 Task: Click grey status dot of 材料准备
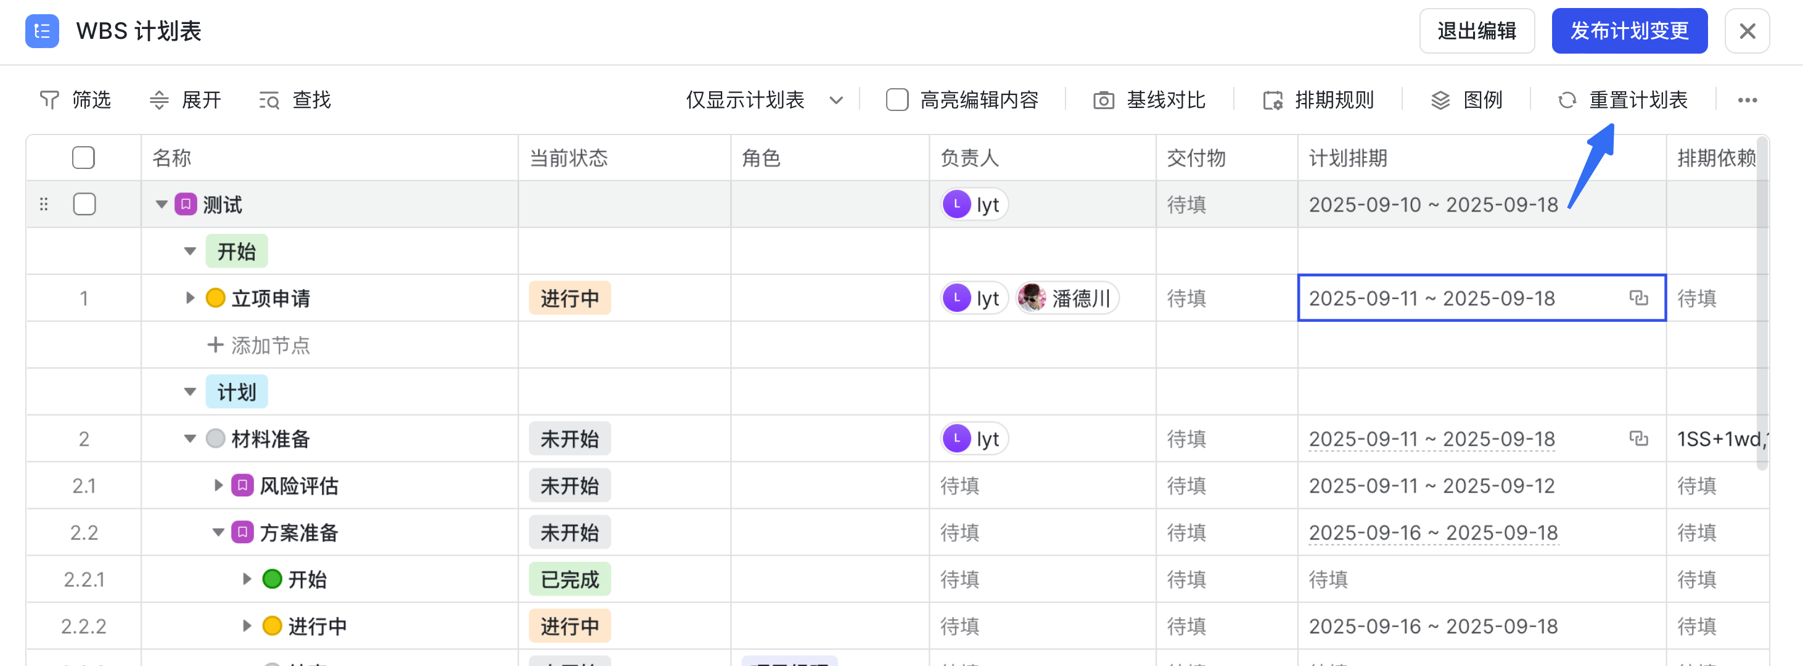pyautogui.click(x=216, y=438)
